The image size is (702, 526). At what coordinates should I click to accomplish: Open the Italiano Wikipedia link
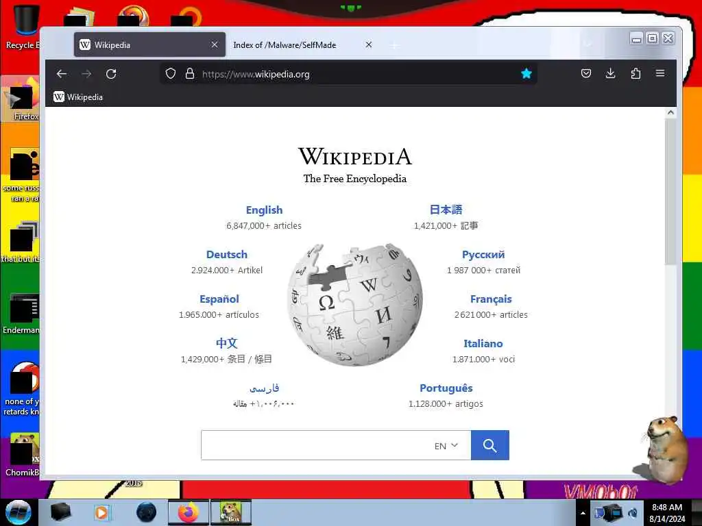coord(483,344)
